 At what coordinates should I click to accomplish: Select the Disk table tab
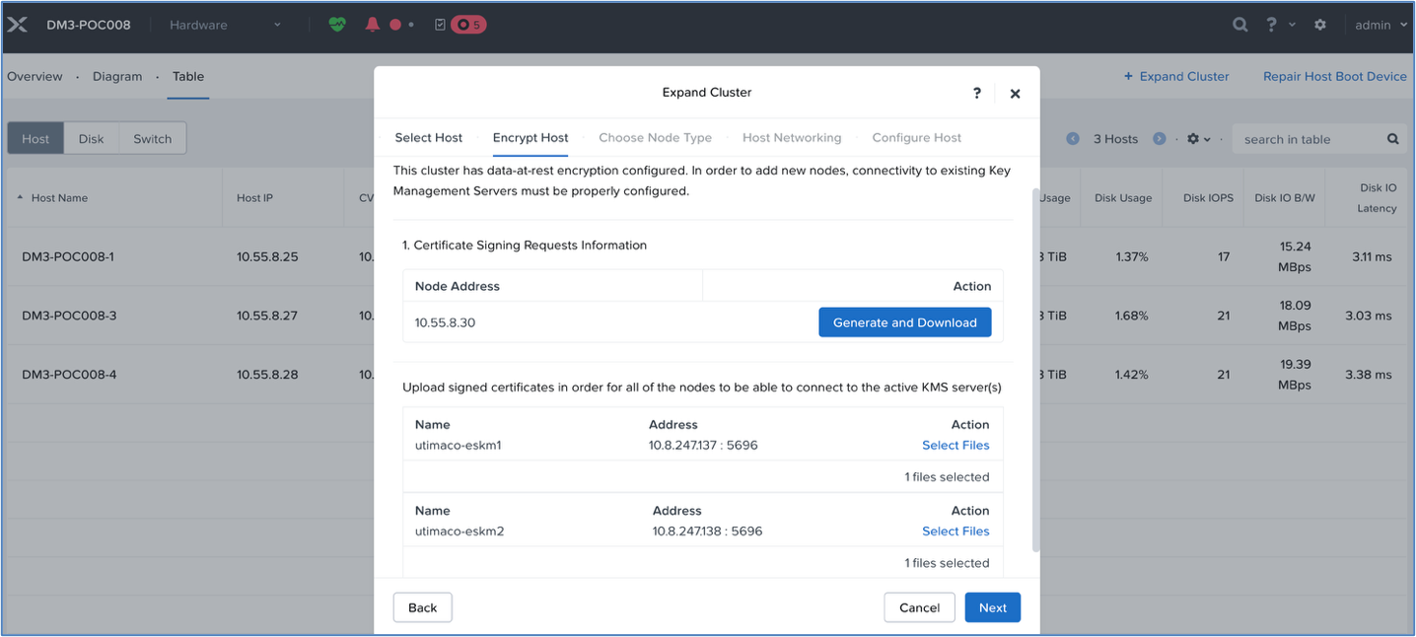click(x=92, y=139)
